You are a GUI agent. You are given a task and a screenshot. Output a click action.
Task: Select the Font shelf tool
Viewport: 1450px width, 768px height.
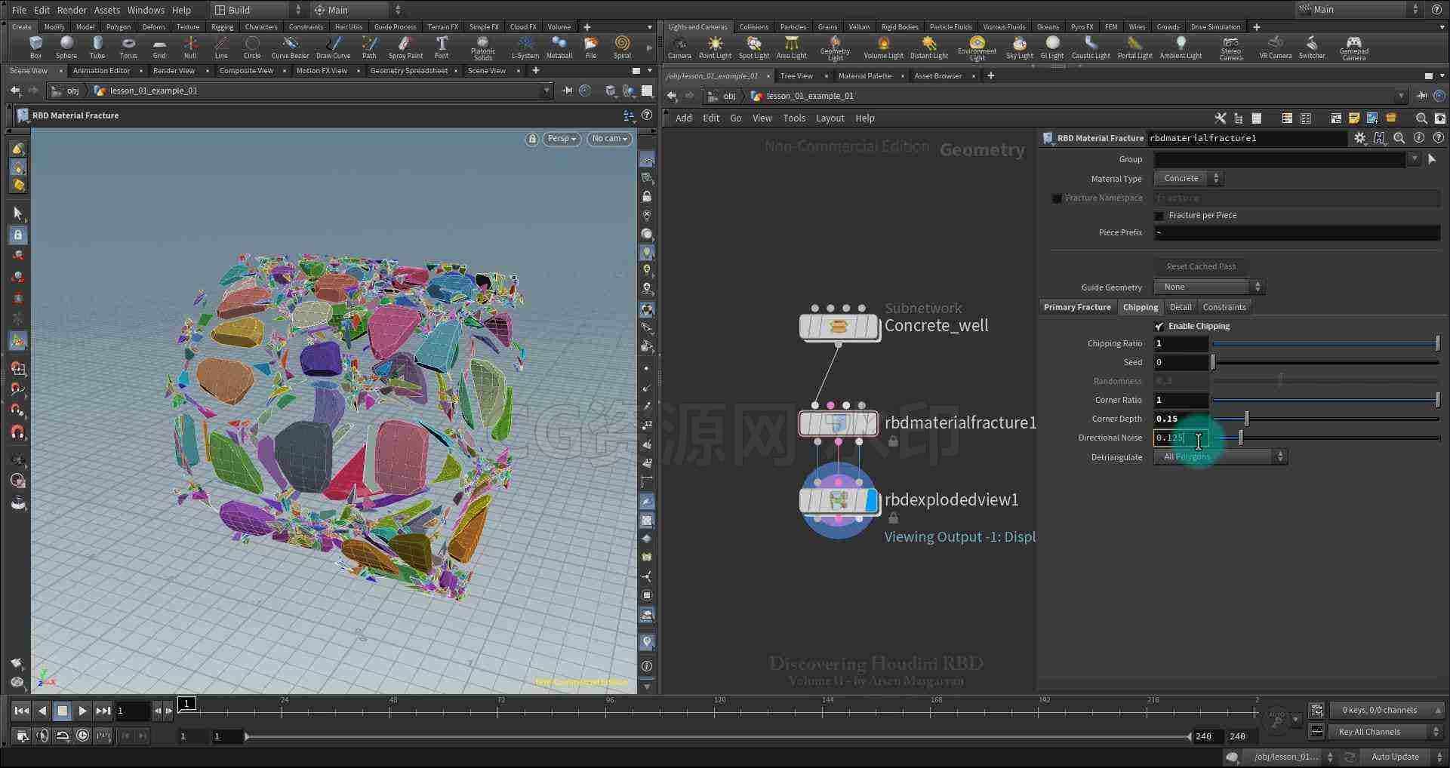tap(442, 47)
